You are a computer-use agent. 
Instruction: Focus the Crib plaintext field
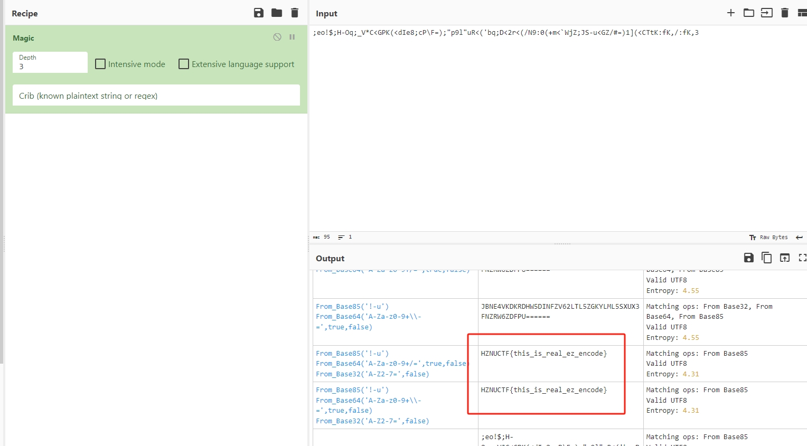tap(156, 96)
